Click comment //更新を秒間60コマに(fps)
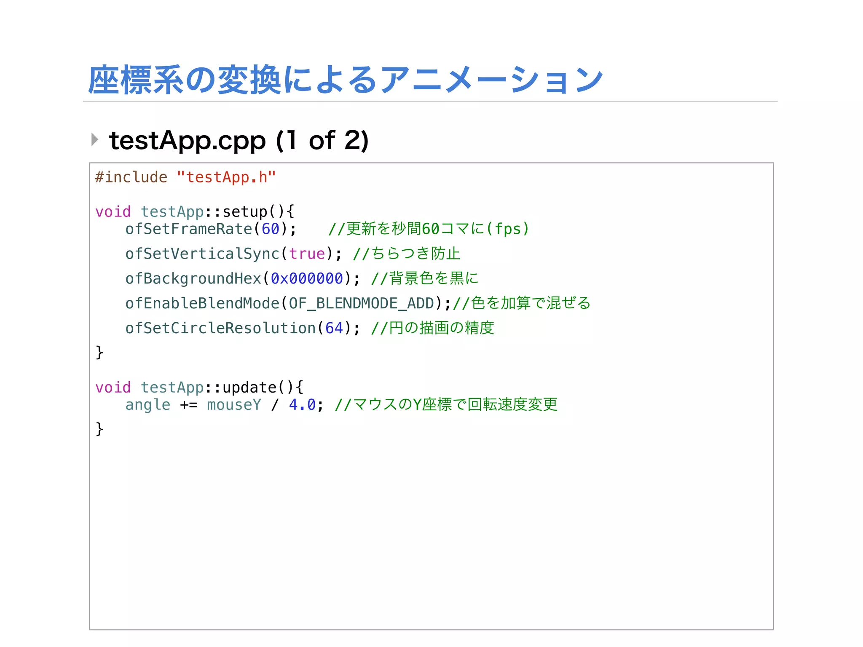This screenshot has width=863, height=647. (429, 229)
